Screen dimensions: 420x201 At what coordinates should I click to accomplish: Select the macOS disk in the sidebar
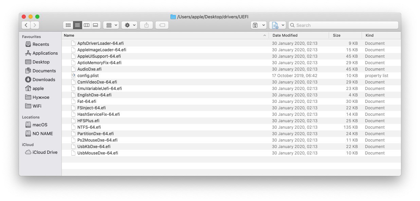36,125
